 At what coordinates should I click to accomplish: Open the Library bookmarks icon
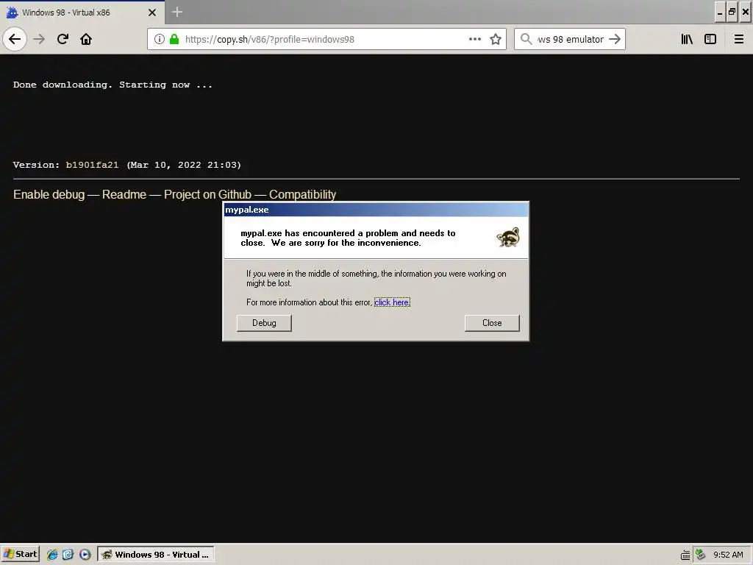click(x=687, y=39)
